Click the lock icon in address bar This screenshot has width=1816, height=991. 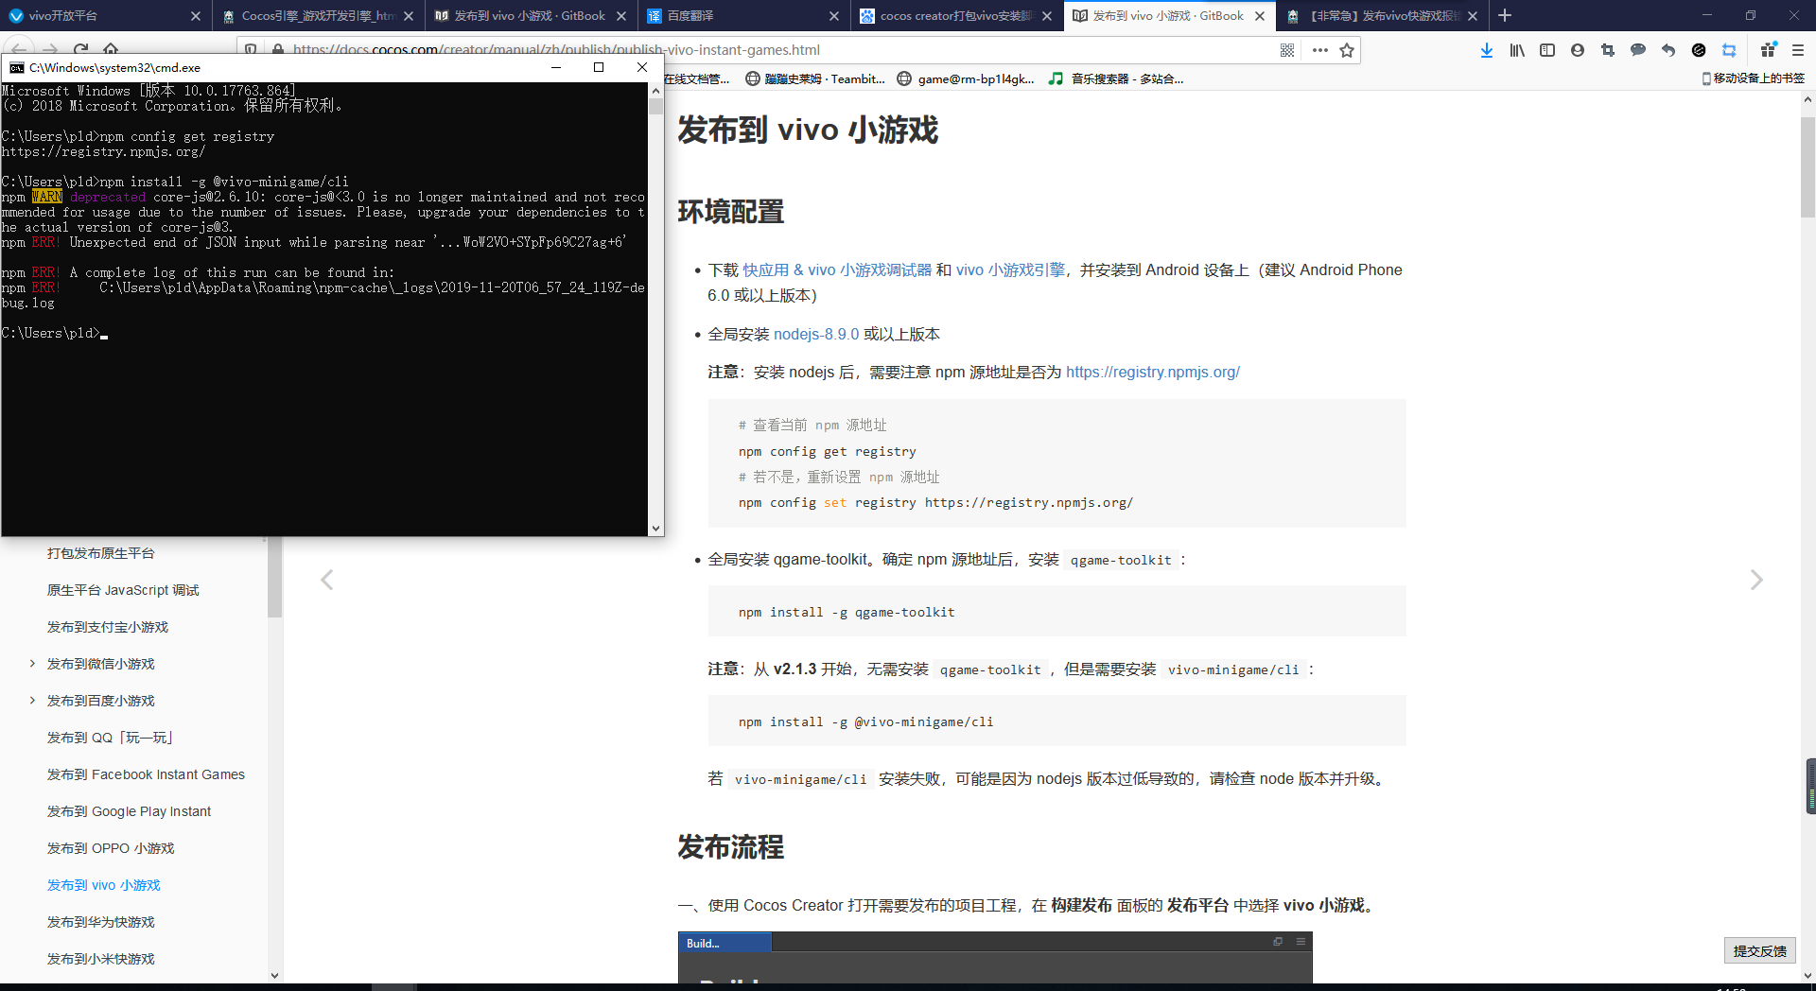[278, 50]
